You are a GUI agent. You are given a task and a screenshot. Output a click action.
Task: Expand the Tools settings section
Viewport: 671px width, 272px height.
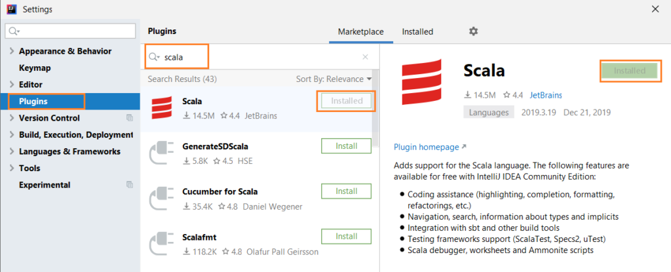pos(12,168)
